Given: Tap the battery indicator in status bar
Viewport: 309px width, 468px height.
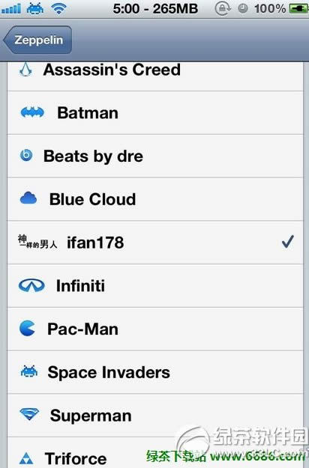Looking at the screenshot, I should tap(298, 9).
